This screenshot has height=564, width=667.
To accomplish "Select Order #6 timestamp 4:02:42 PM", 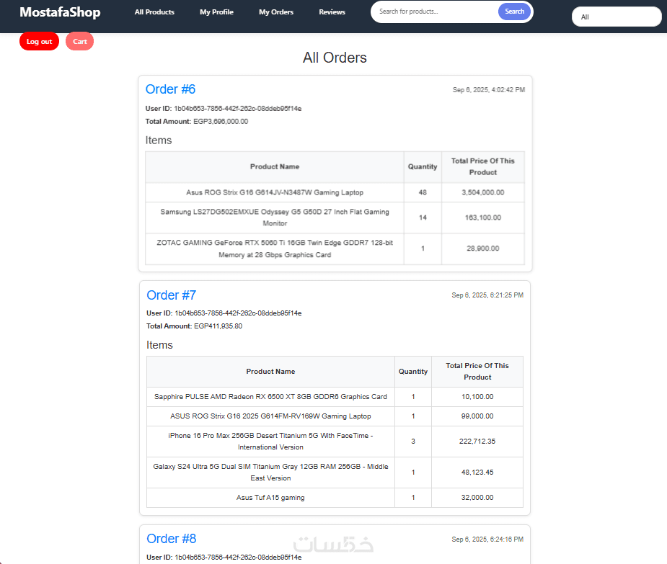I will pos(489,90).
